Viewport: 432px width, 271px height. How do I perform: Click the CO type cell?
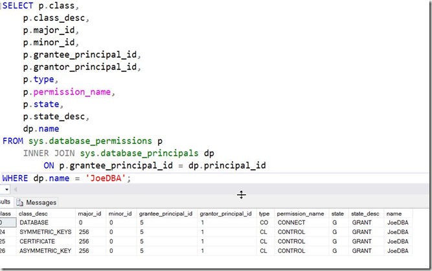264,222
